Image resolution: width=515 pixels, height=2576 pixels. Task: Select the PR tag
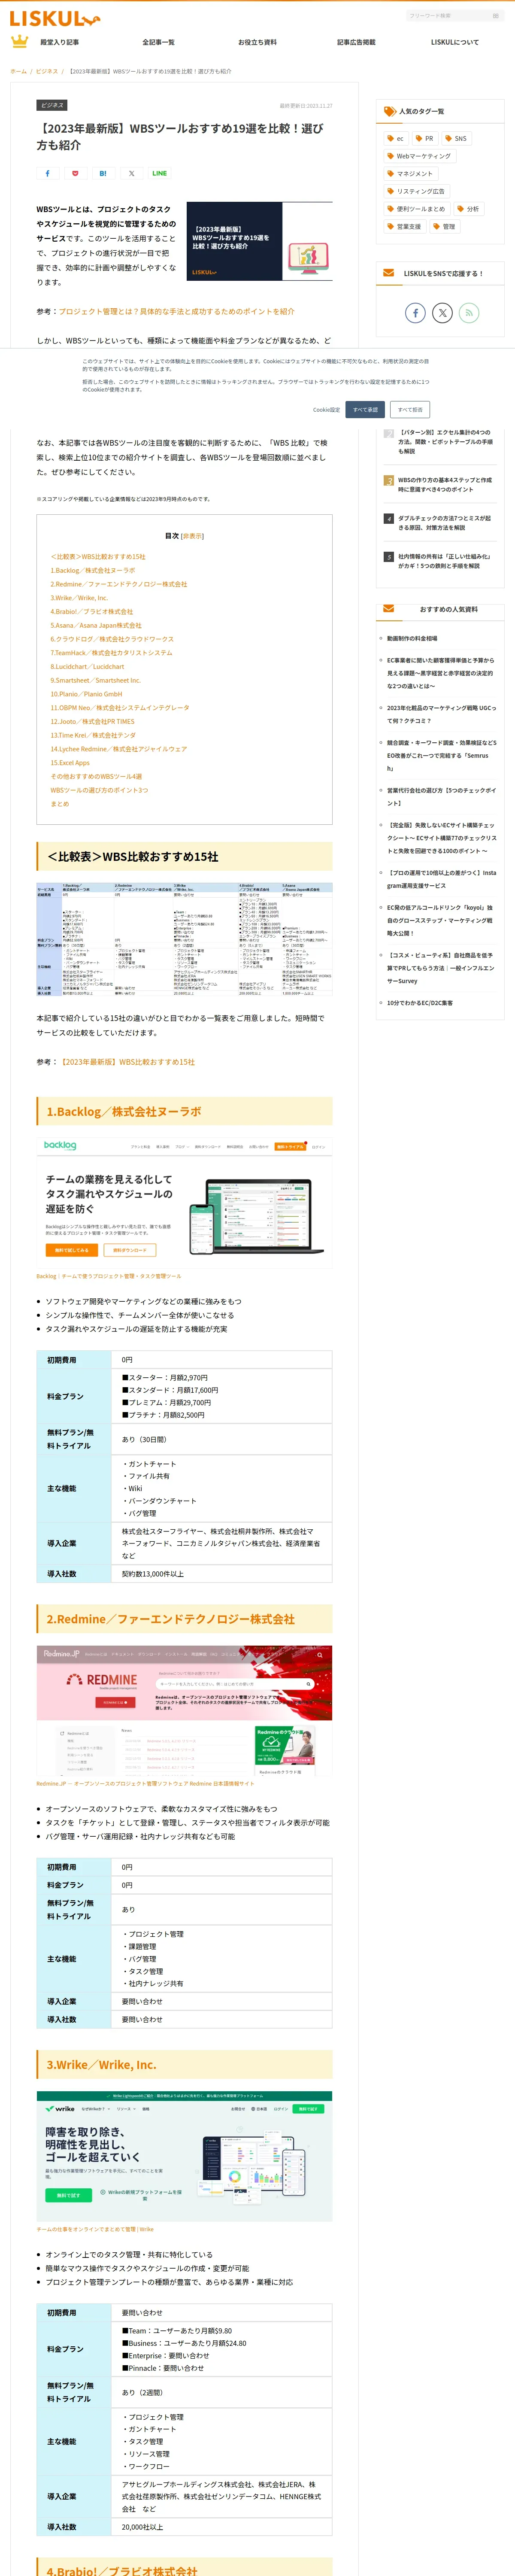[425, 139]
